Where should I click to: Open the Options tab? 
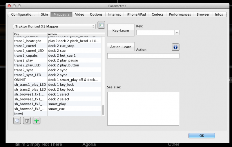(x=96, y=14)
